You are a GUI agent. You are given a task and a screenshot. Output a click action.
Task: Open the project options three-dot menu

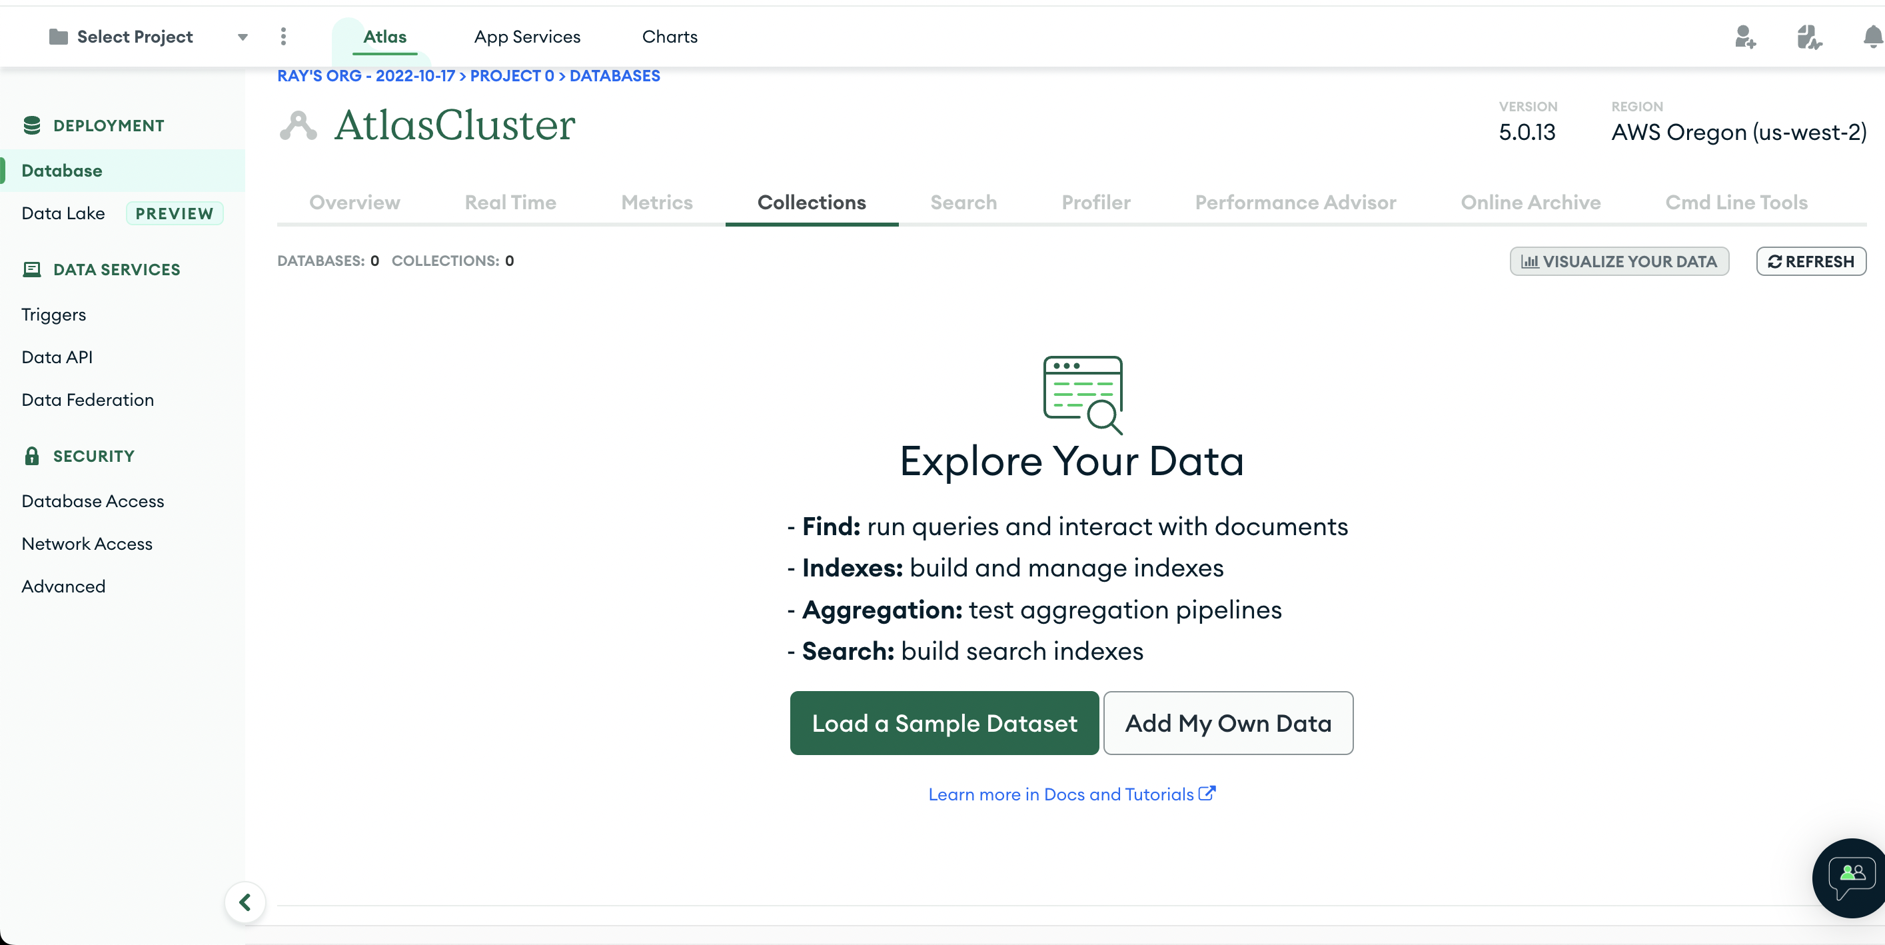tap(283, 37)
